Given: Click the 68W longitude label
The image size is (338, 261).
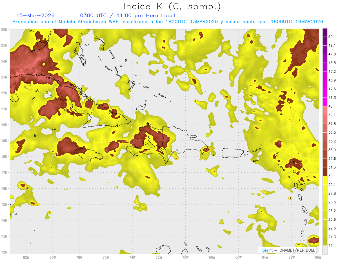Looking at the screenshot, I should pyautogui.click(x=212, y=257).
